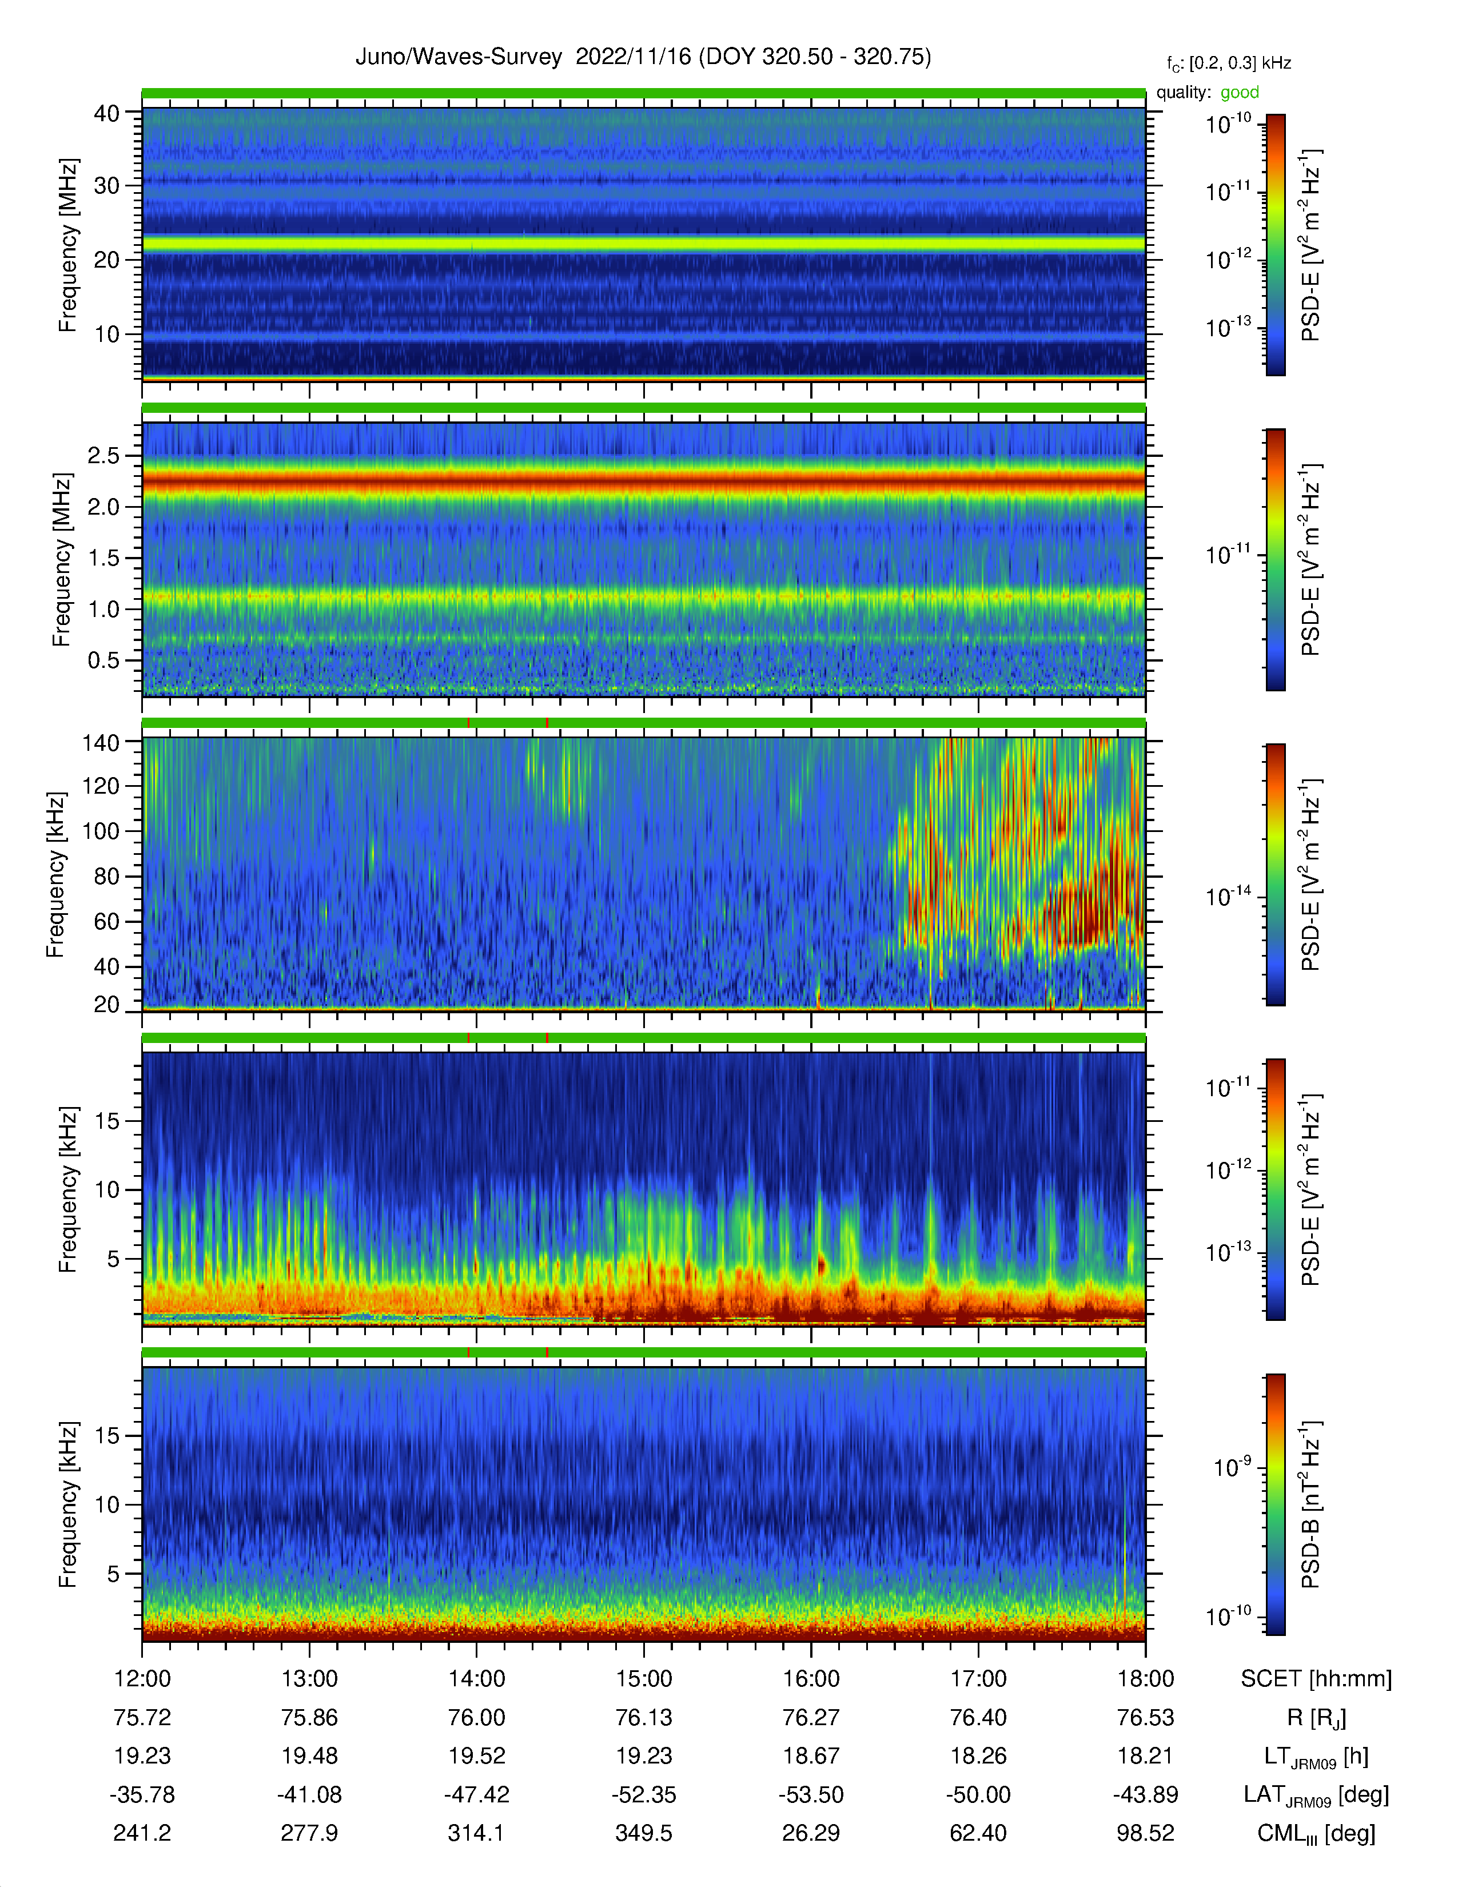Click the 2.5 MHz frequency tick label

tap(103, 455)
